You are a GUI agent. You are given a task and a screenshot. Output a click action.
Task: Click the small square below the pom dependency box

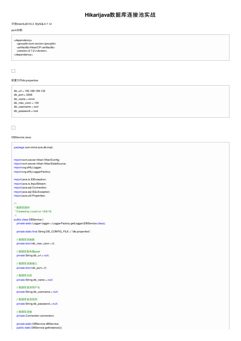(13, 71)
